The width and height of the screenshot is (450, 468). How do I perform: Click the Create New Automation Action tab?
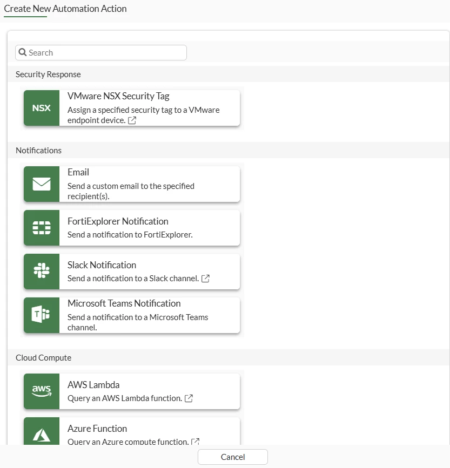[65, 9]
